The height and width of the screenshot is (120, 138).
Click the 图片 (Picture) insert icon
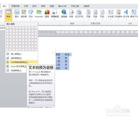[x=17, y=12]
